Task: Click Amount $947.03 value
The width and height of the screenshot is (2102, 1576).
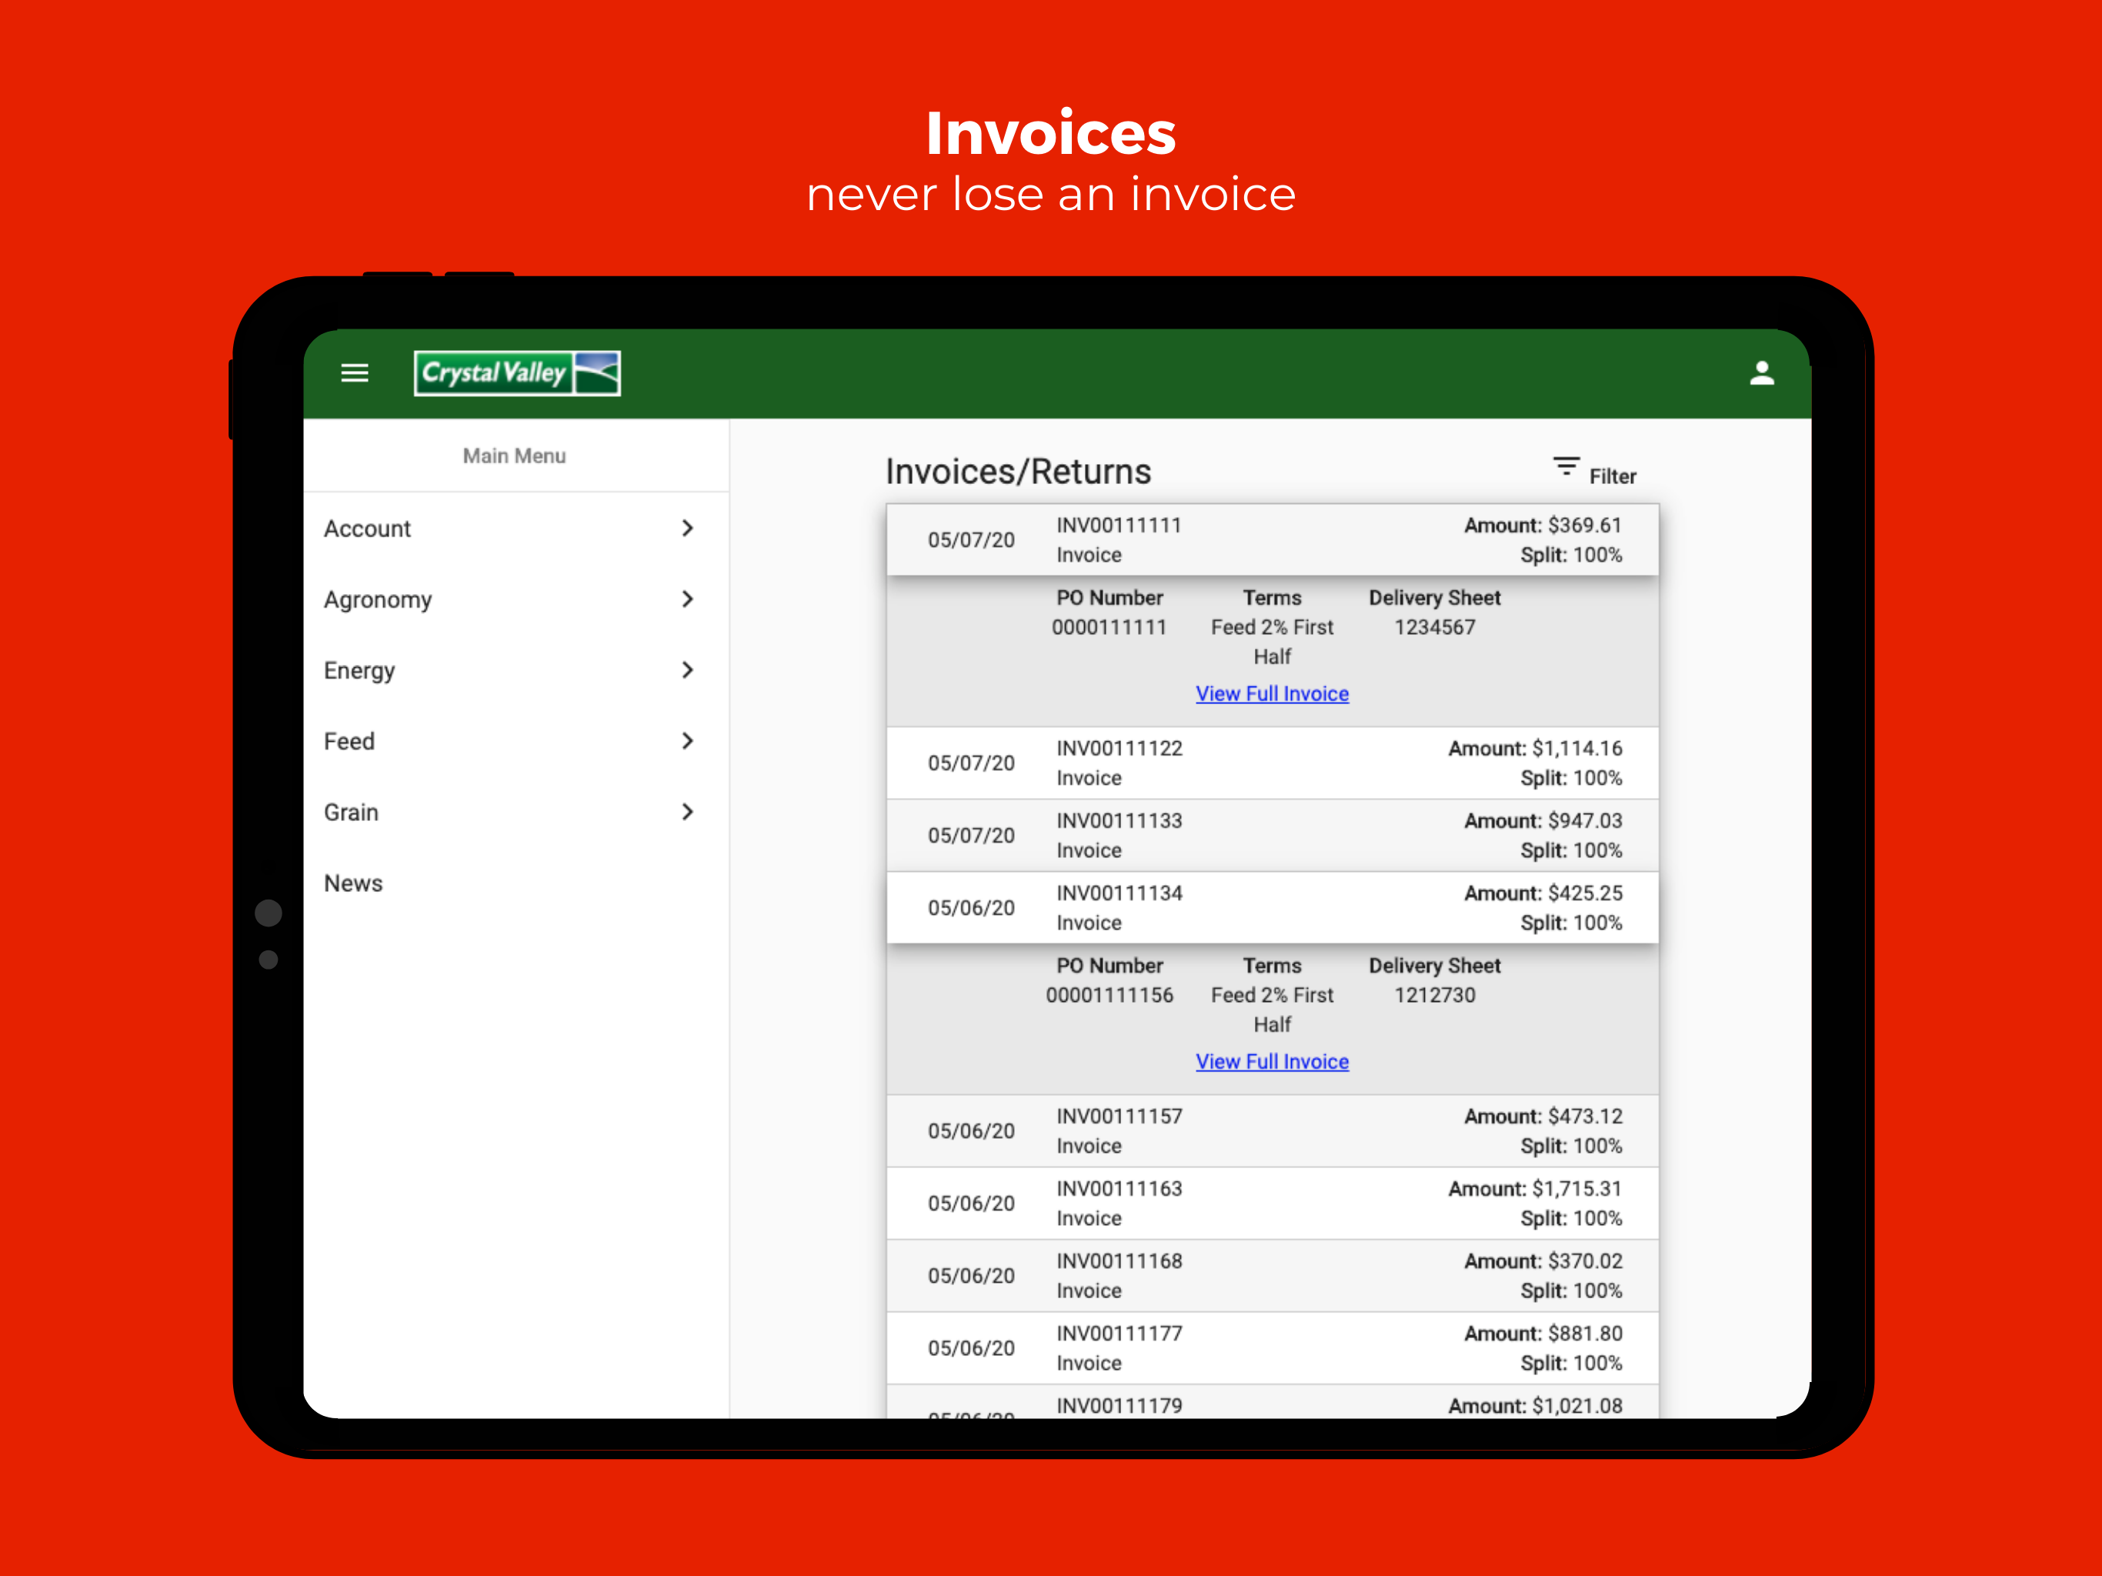Action: (1543, 821)
